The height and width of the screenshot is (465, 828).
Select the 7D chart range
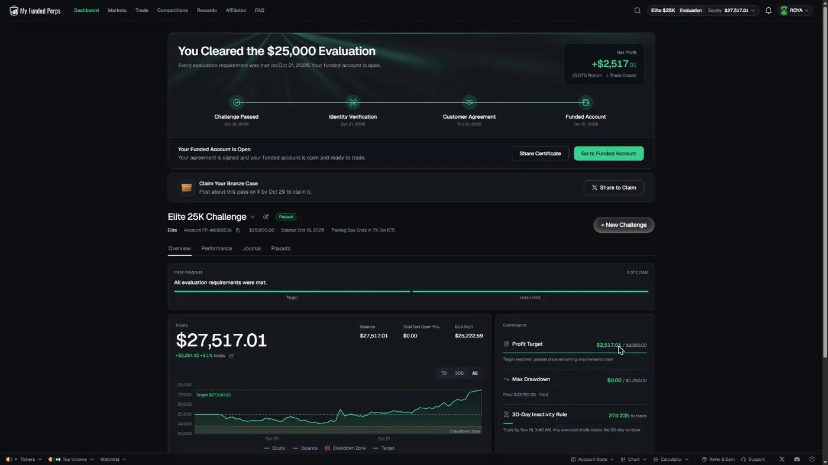tap(444, 373)
